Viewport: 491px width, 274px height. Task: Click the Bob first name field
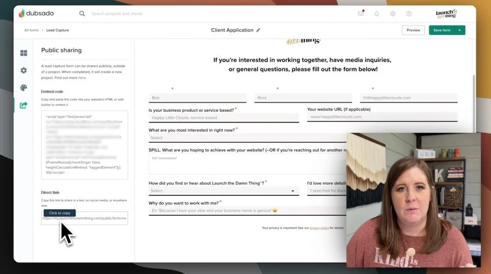tap(197, 98)
